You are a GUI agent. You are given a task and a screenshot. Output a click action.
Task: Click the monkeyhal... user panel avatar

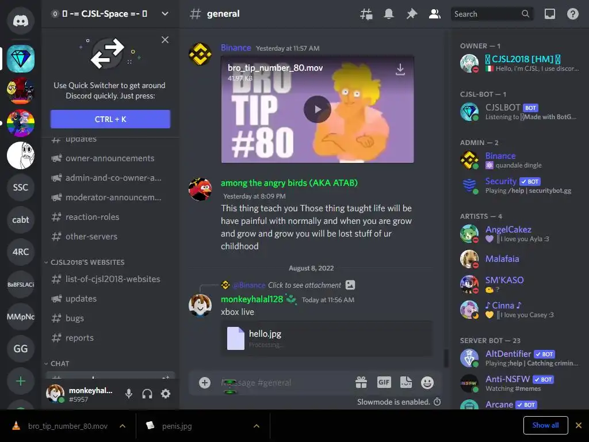(55, 394)
